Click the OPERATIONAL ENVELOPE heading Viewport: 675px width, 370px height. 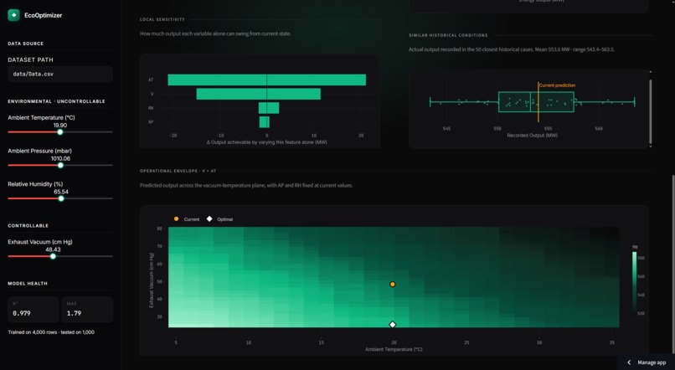tap(178, 171)
